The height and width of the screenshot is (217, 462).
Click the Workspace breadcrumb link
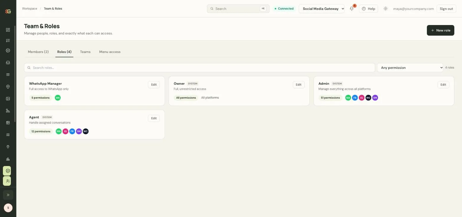point(29,9)
